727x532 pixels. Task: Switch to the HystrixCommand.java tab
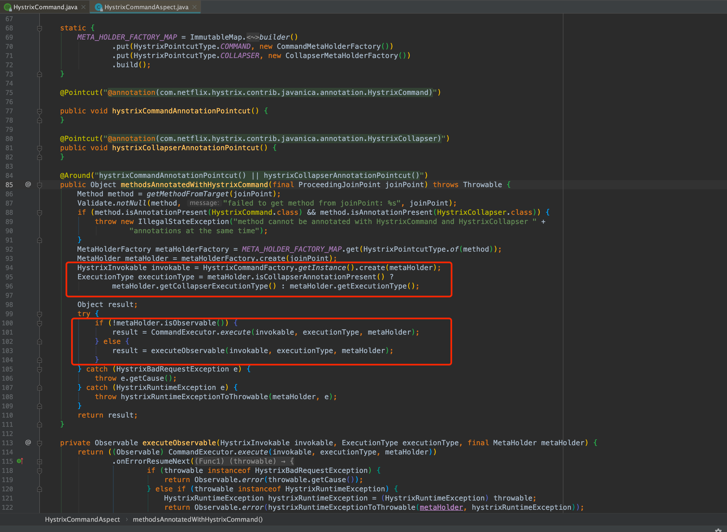(x=45, y=7)
